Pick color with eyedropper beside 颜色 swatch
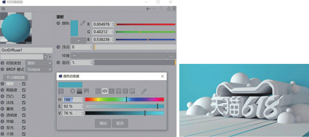Screen dimensions: 309x137 pos(82,23)
